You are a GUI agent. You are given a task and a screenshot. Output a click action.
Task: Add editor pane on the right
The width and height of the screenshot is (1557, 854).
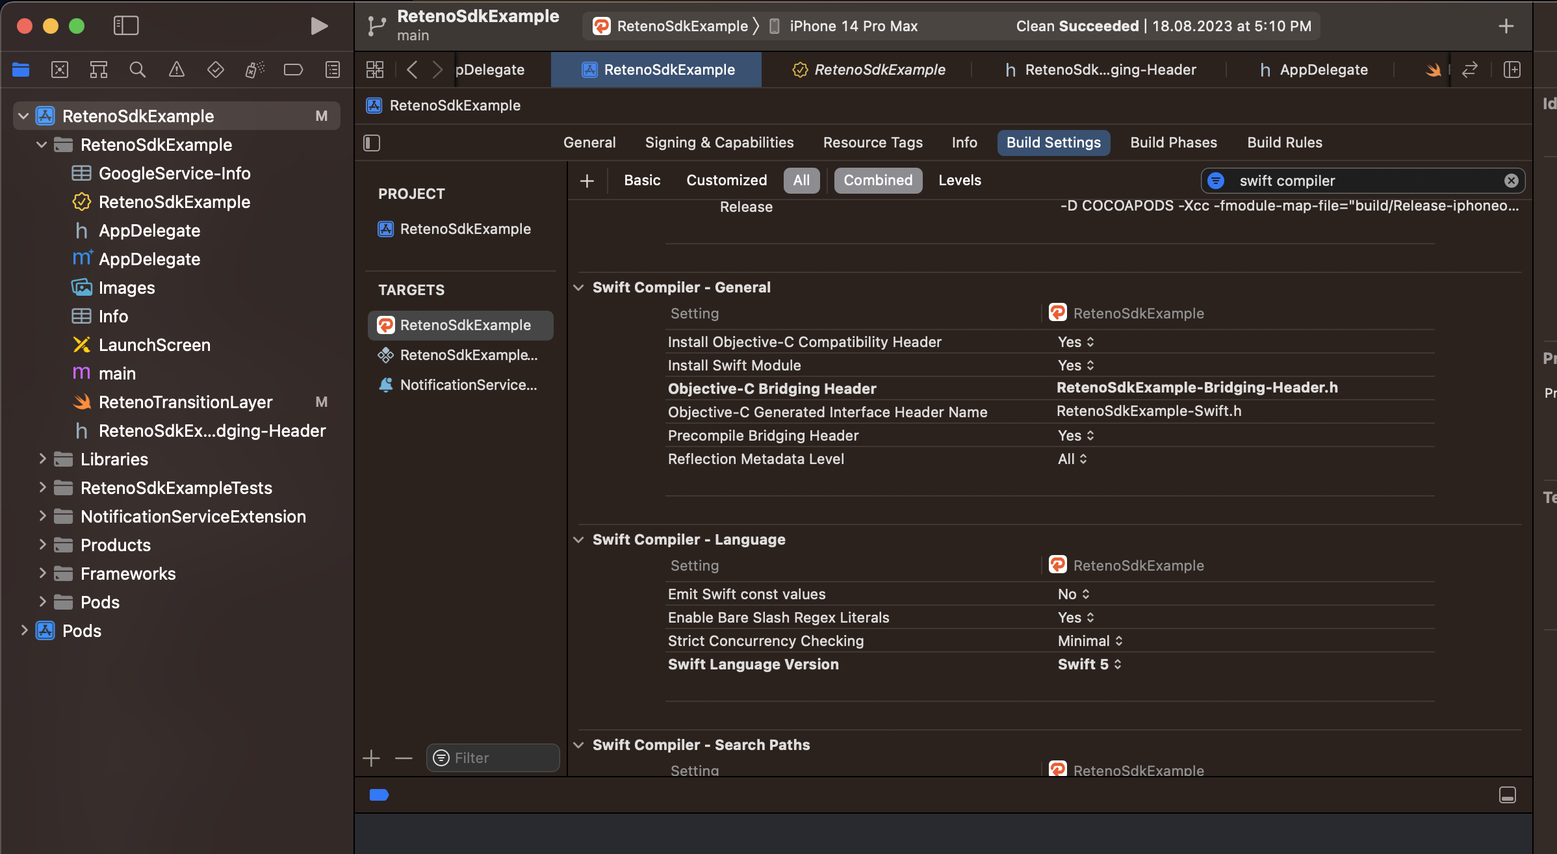tap(1512, 70)
